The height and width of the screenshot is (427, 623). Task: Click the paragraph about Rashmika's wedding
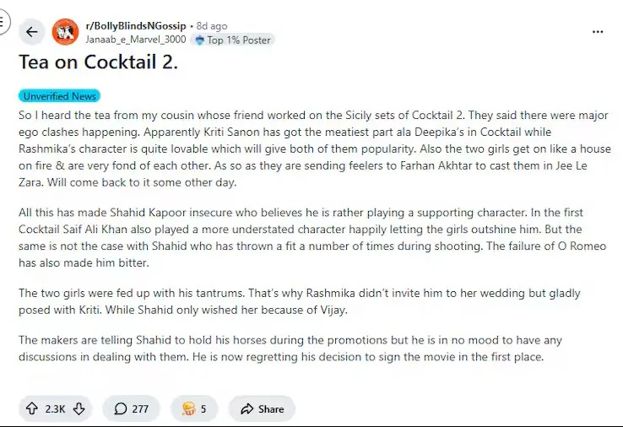311,300
